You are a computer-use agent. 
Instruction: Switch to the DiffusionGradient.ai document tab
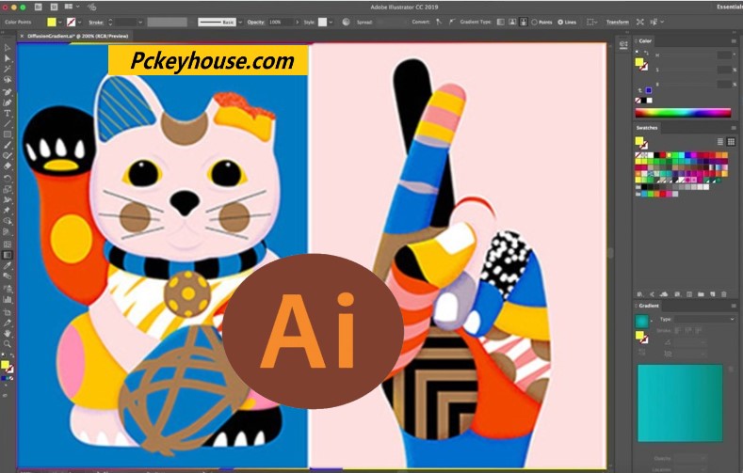[78, 36]
